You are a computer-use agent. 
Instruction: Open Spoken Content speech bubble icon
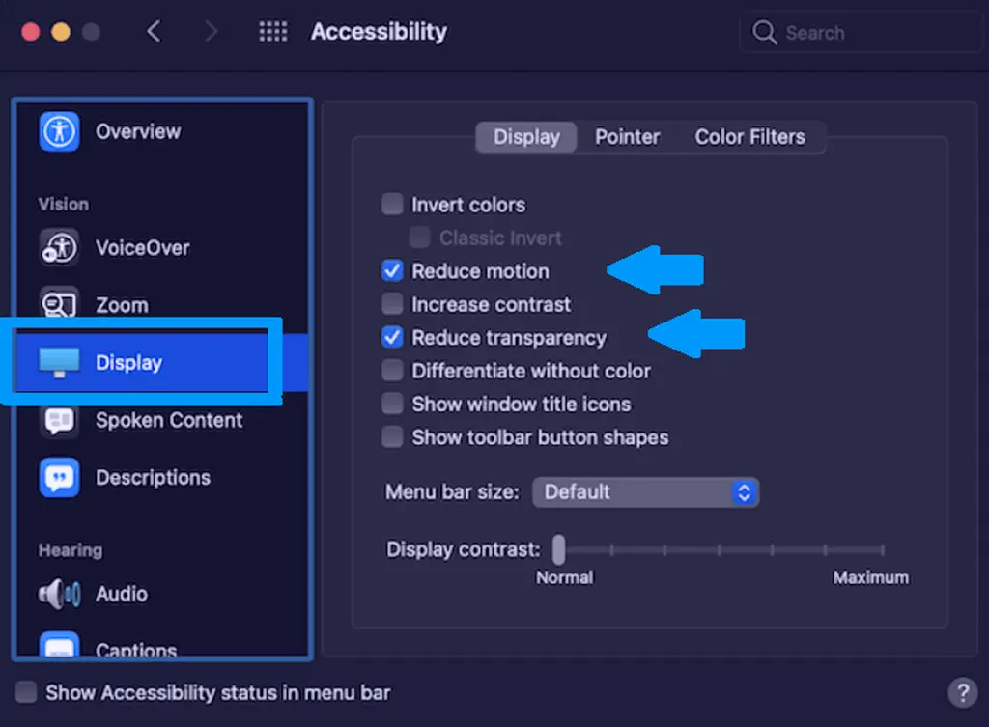point(59,421)
